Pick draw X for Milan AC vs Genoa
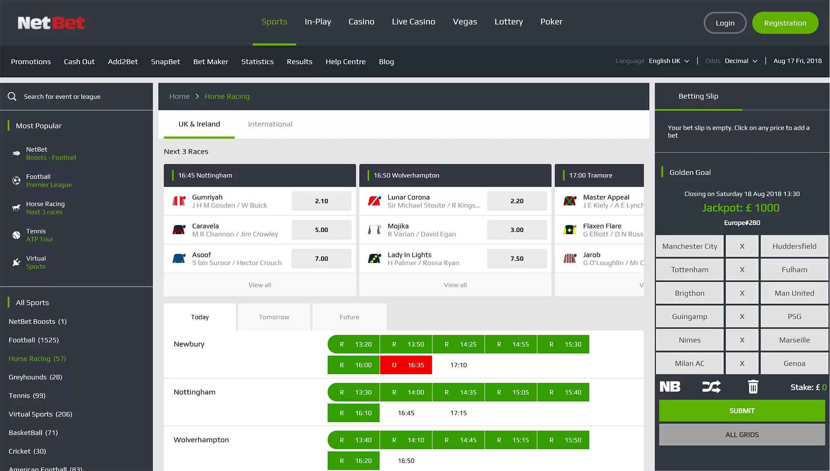 (742, 364)
